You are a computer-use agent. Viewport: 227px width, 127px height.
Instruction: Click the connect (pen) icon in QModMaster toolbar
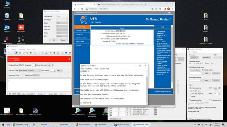(x=16, y=53)
